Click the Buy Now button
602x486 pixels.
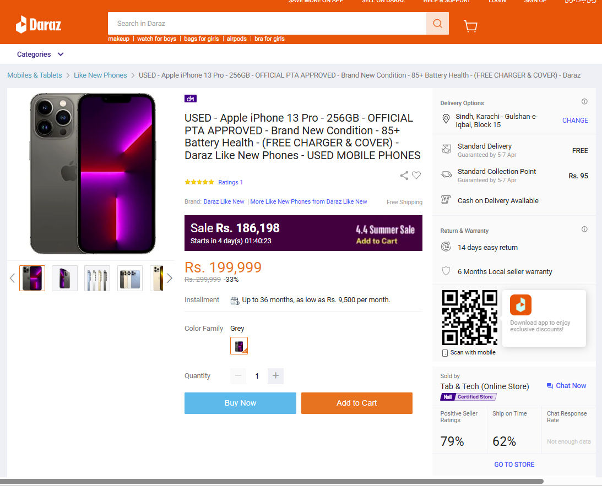coord(240,403)
